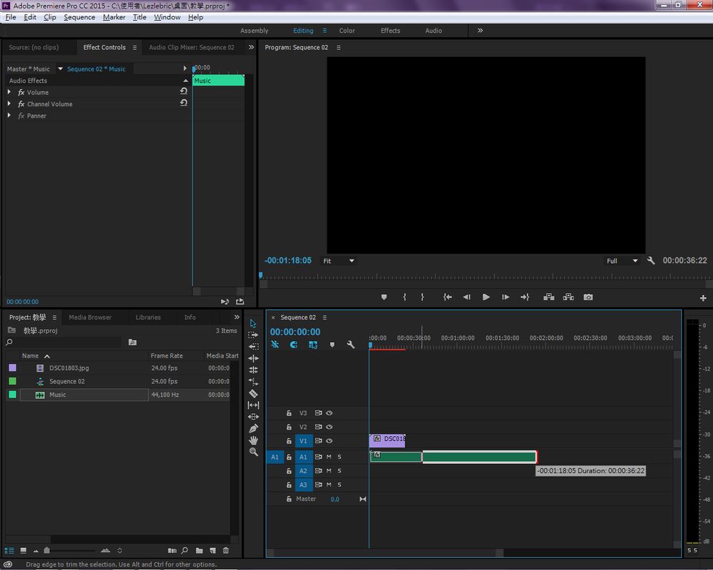Step forward one frame
This screenshot has width=713, height=570.
[x=506, y=297]
